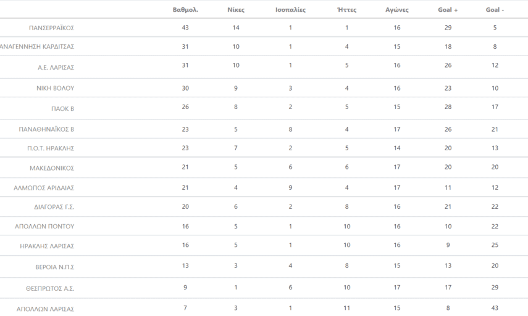Screen dimensions: 528x316
Task: Select the Ήττες column header
Action: [347, 9]
